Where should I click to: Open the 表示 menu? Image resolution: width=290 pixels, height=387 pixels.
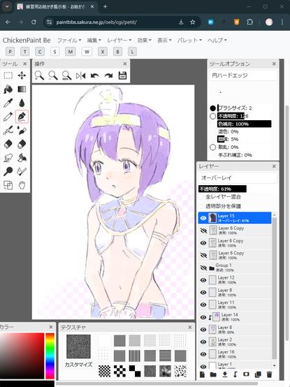164,41
